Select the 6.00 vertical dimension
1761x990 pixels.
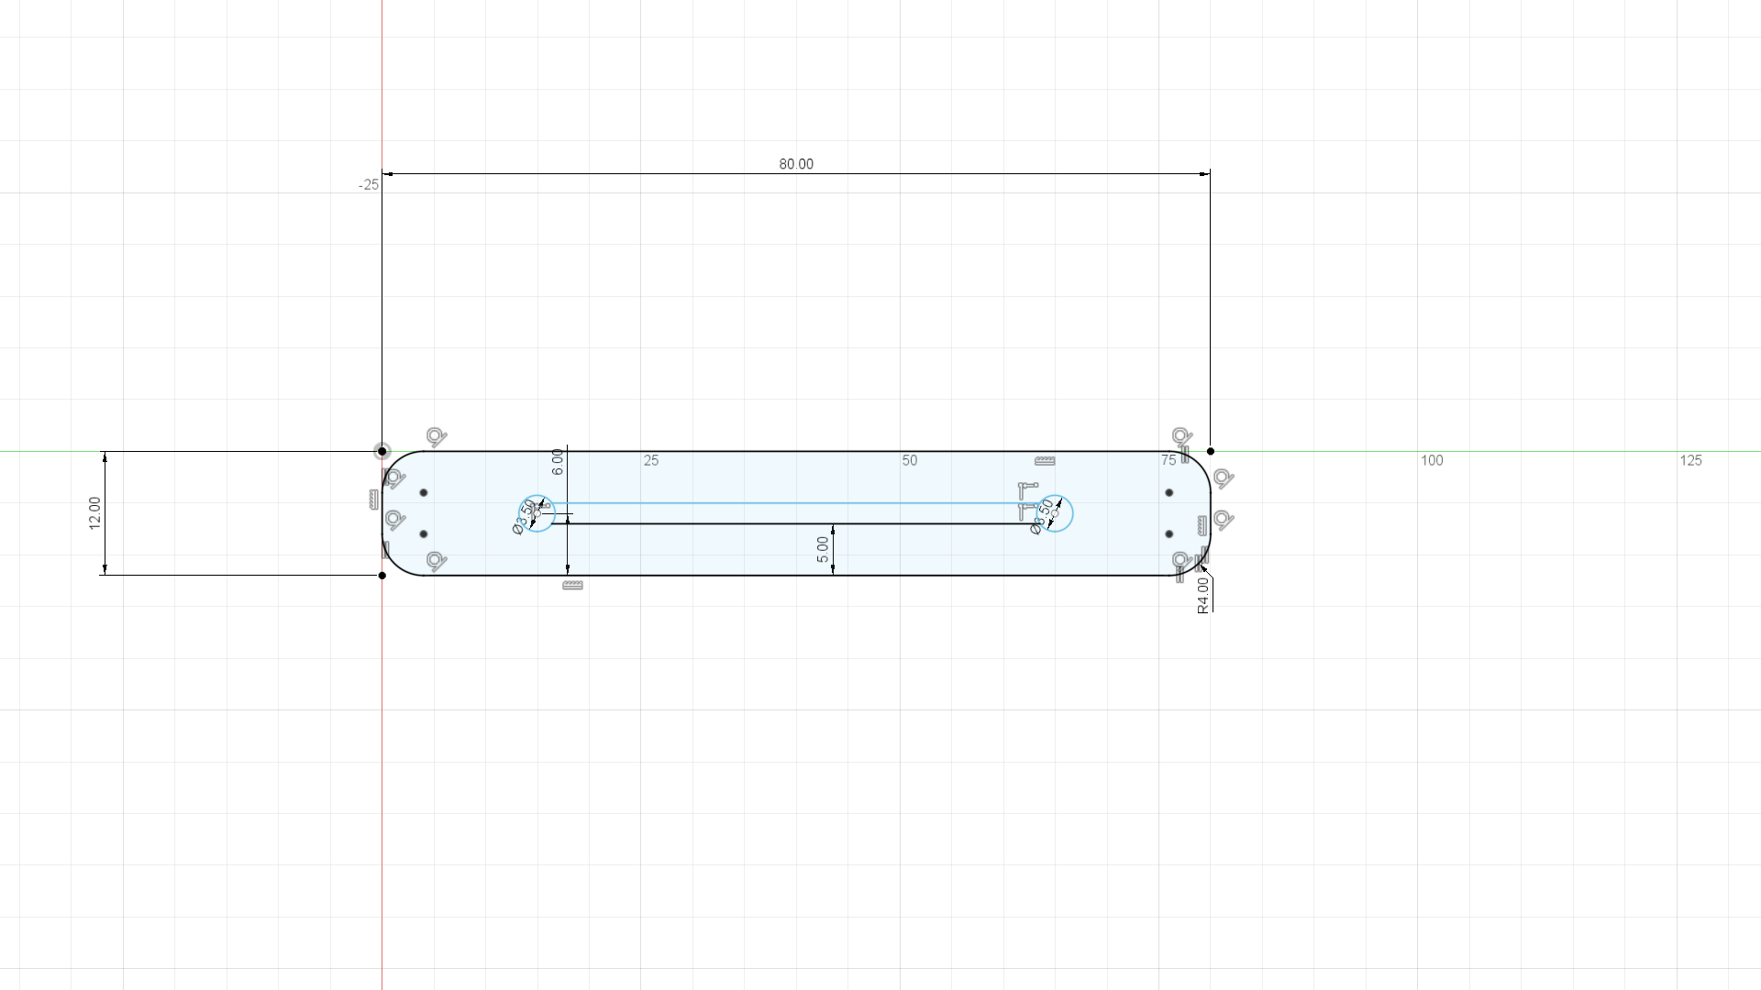pyautogui.click(x=558, y=462)
